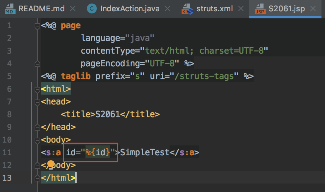
Task: Collapse the html tag fold on line 6
Action: point(37,90)
